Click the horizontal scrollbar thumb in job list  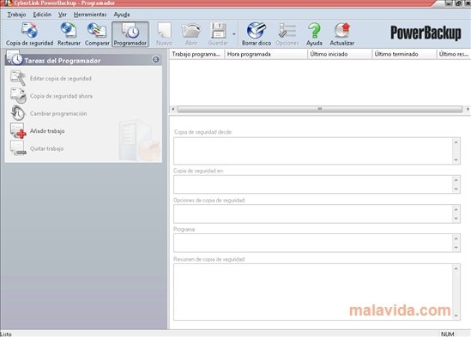coord(320,109)
